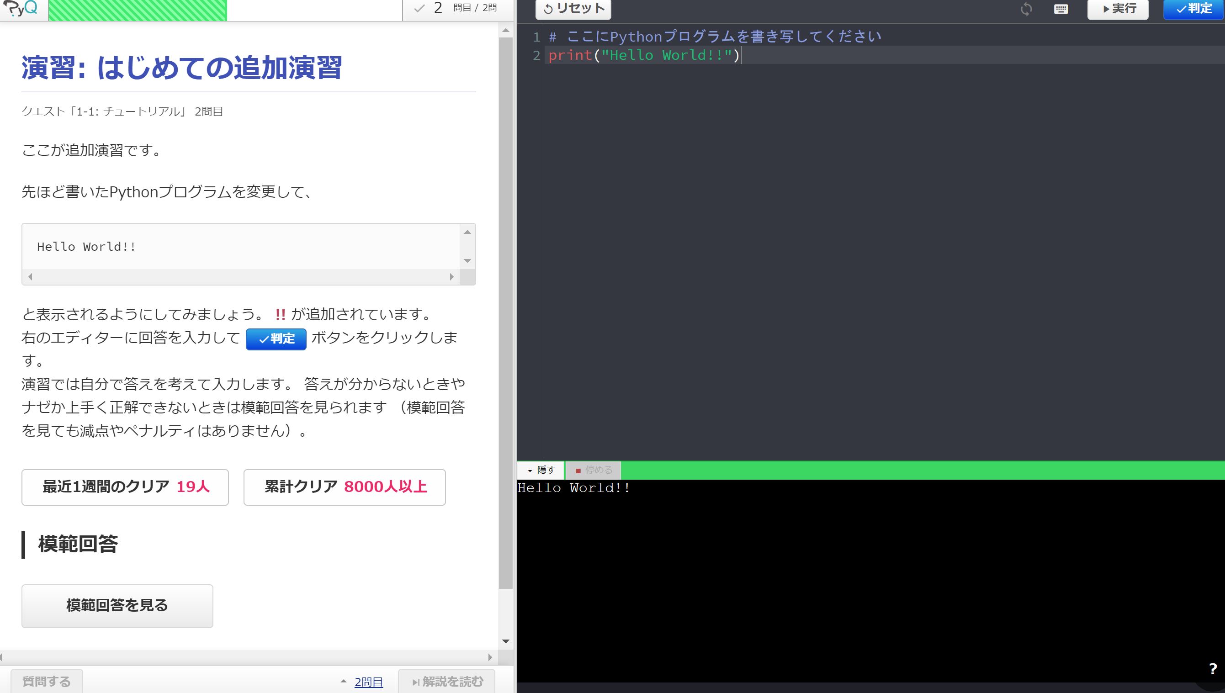This screenshot has height=693, width=1225.
Task: Click heading 演習: はじめての追加演習
Action: [x=181, y=68]
